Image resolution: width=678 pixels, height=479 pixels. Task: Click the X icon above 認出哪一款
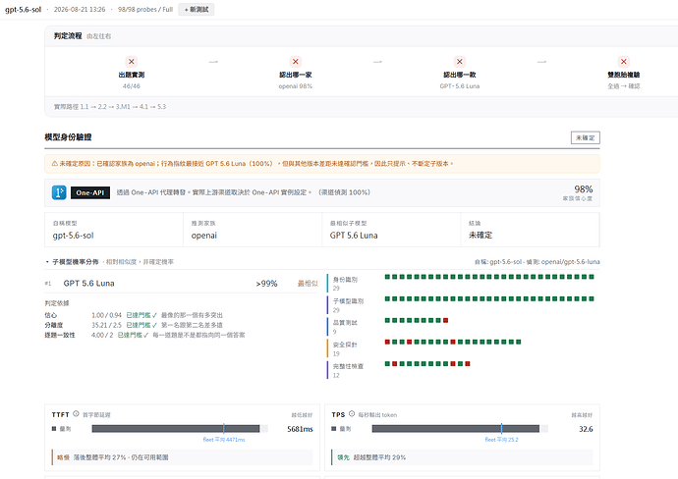pyautogui.click(x=460, y=61)
